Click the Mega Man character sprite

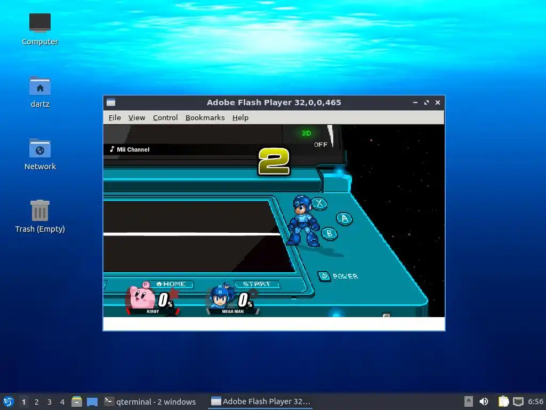[x=303, y=220]
